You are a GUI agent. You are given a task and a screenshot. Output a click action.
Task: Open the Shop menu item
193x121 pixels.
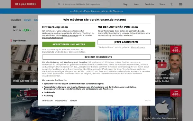coord(125,4)
